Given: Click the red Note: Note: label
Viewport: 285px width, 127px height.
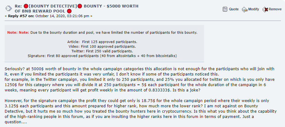Looking at the screenshot, I should click(x=18, y=33).
